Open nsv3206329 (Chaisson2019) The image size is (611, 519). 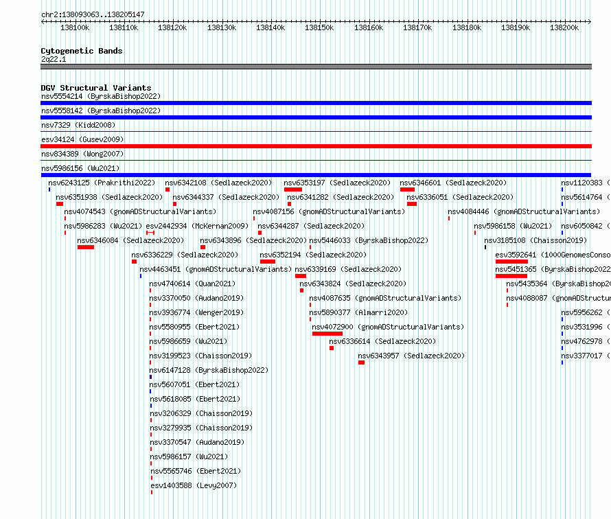click(x=201, y=413)
